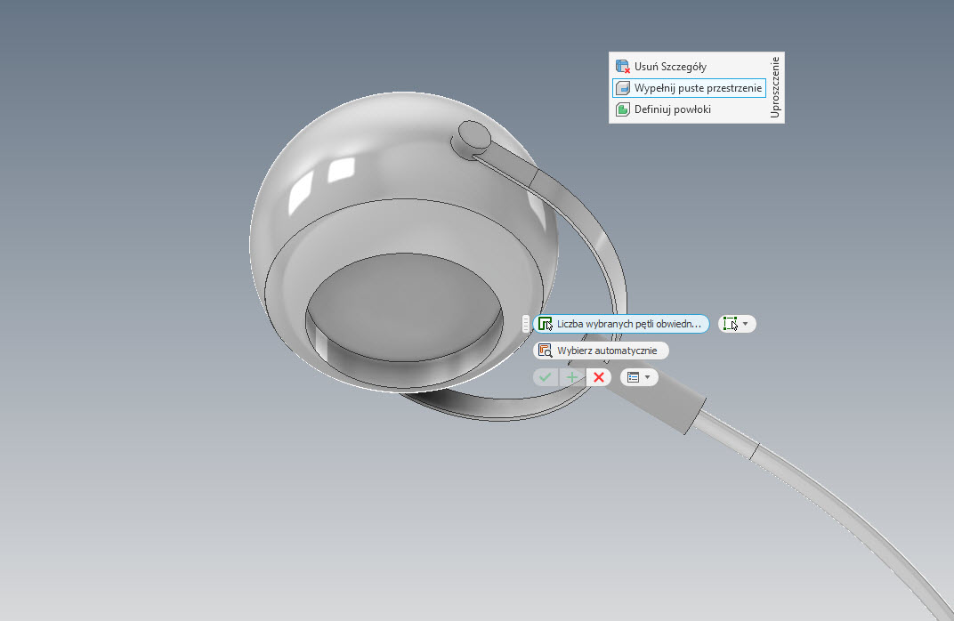Open the mini-toolbar options list icon
This screenshot has height=621, width=954.
click(633, 377)
